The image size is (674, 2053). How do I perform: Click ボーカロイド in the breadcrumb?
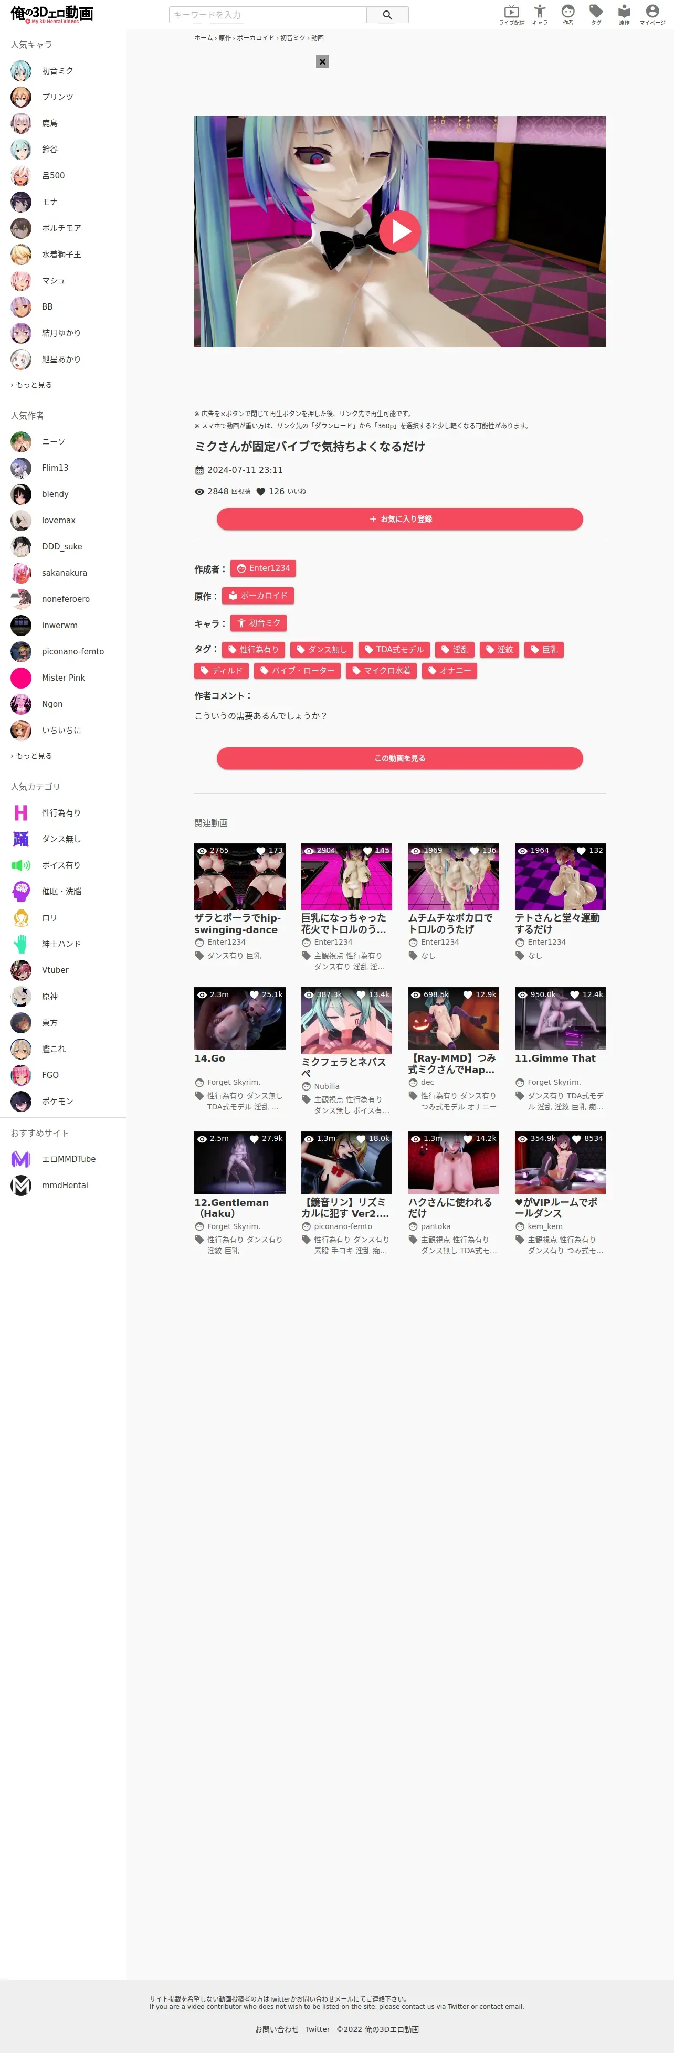pyautogui.click(x=255, y=38)
